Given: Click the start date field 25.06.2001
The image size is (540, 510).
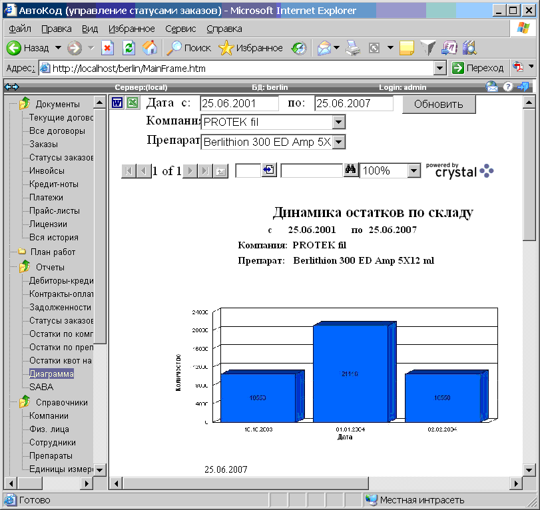Looking at the screenshot, I should coord(239,103).
